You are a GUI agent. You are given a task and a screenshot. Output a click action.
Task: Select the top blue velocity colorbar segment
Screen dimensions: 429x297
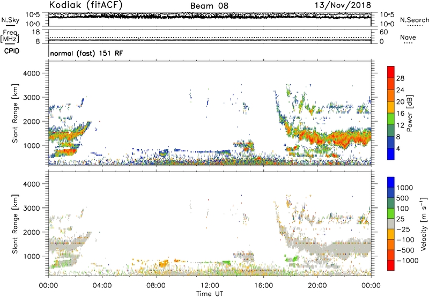[391, 182]
